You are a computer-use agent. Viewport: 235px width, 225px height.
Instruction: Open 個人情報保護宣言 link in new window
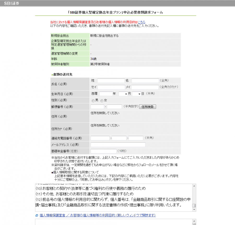click(98, 215)
